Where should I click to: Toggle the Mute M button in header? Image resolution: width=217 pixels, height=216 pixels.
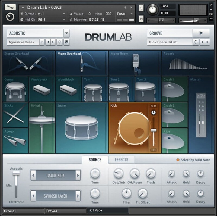[141, 19]
